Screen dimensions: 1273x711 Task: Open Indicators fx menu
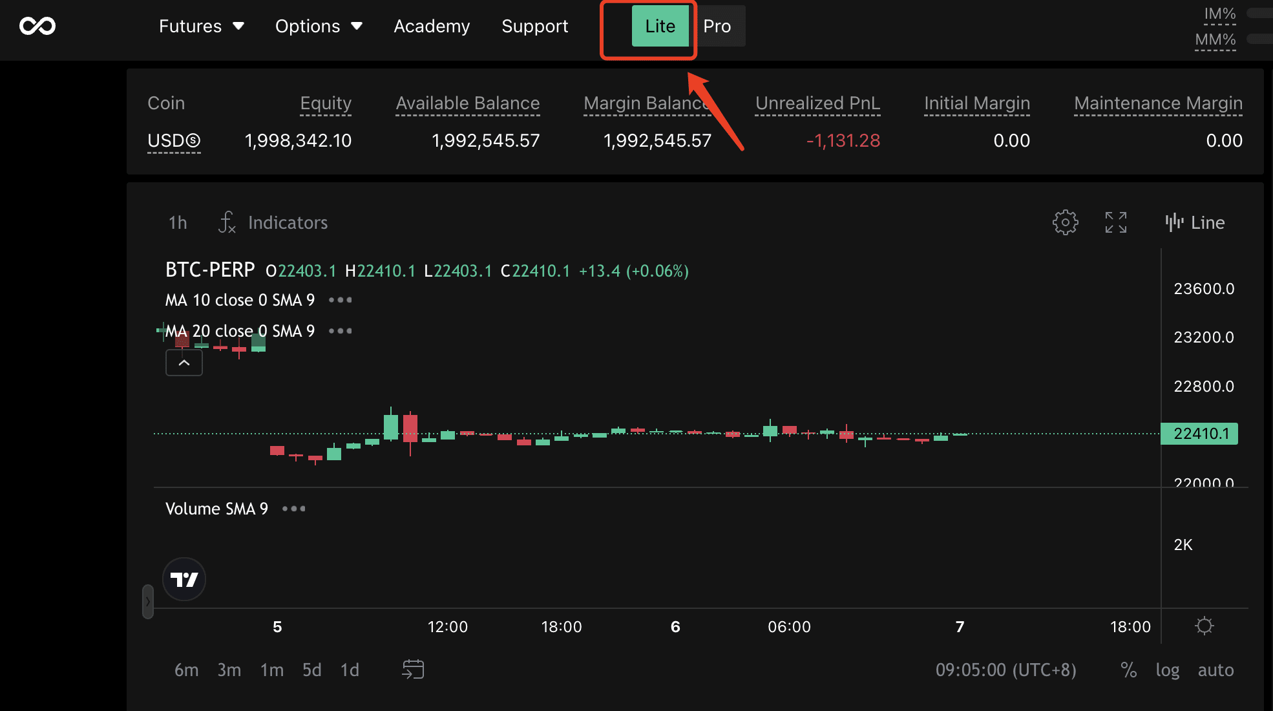pos(273,222)
